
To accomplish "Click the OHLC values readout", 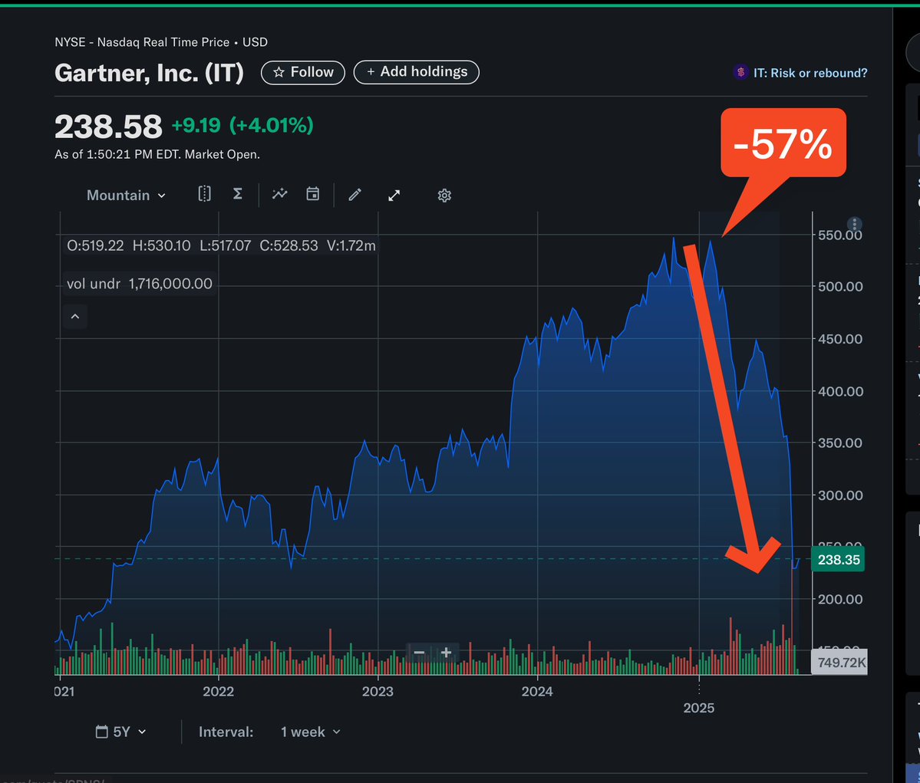I will coord(221,245).
